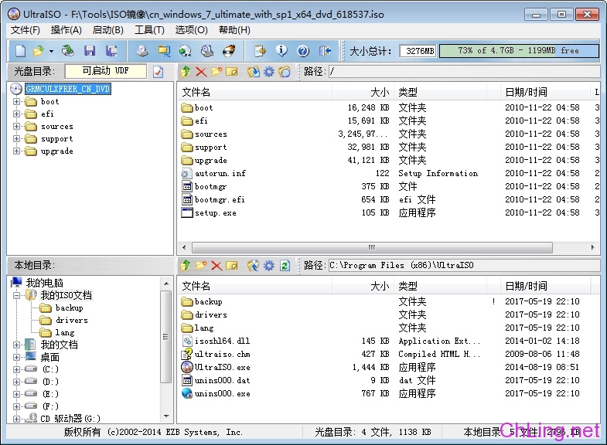Open the 文件(F) menu
The width and height of the screenshot is (607, 445).
point(26,30)
